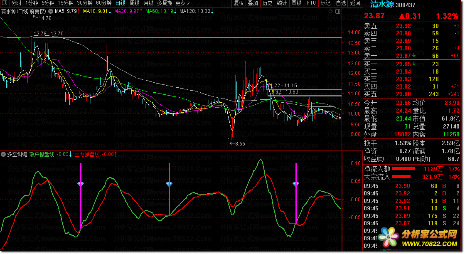Click the first diamond signal marker in indicator
Screen dimensions: 465x254
pyautogui.click(x=81, y=184)
